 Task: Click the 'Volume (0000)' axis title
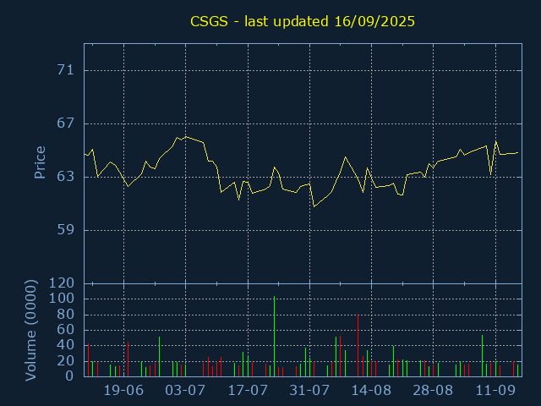[x=30, y=331]
